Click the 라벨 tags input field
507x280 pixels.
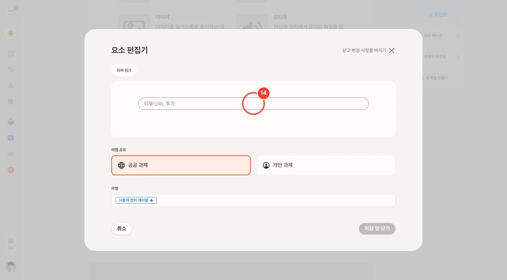pyautogui.click(x=253, y=200)
